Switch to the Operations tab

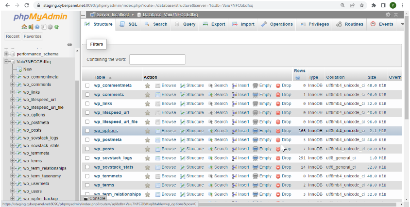(277, 24)
